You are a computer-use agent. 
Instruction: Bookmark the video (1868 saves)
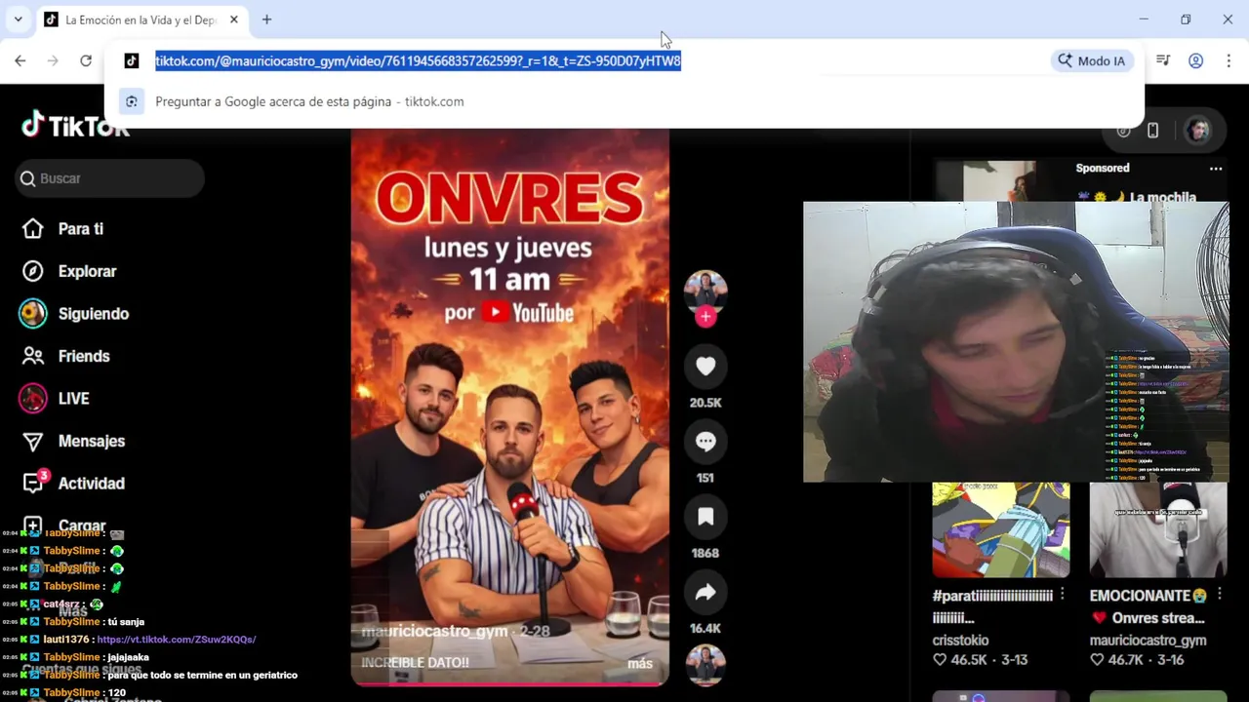(705, 517)
